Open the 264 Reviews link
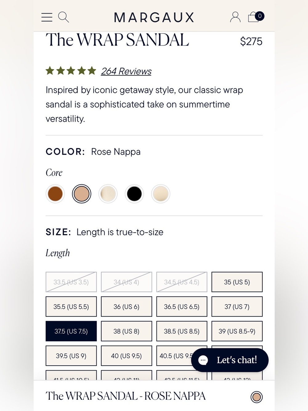This screenshot has width=308, height=411. (x=126, y=71)
